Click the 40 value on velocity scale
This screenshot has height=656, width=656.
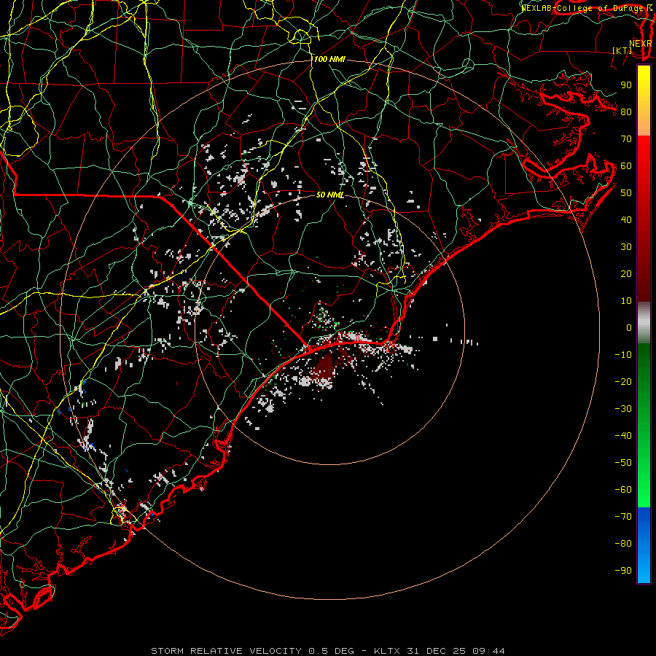coord(626,220)
